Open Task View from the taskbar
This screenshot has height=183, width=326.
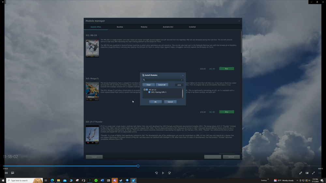pyautogui.click(x=46, y=180)
